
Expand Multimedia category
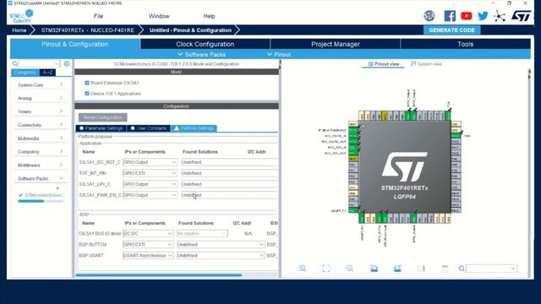(40, 138)
